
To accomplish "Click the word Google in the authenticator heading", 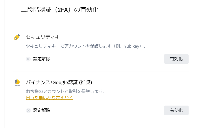I will tap(60, 83).
